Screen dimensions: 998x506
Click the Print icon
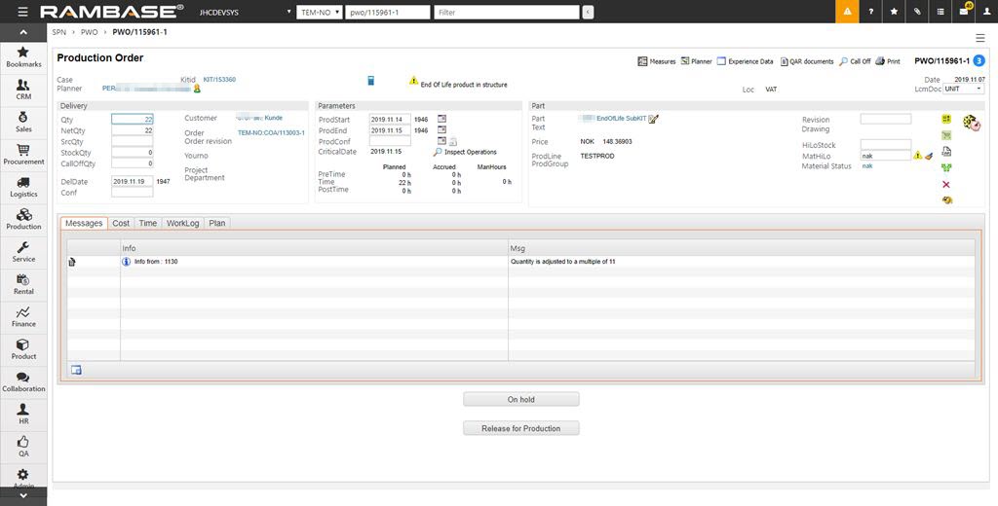click(x=887, y=61)
